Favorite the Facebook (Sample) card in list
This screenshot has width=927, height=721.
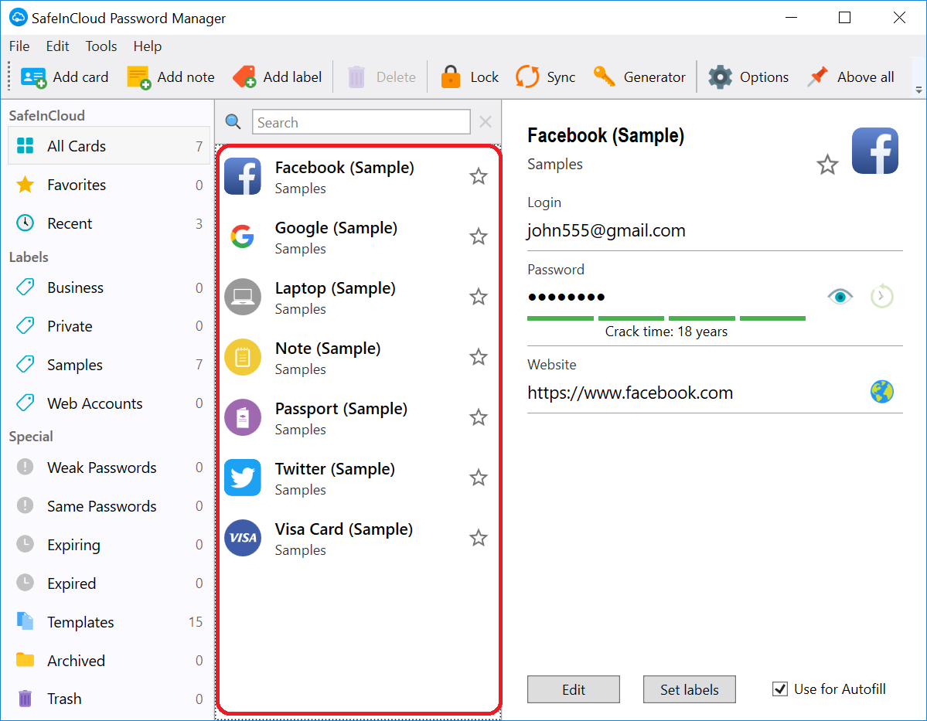pos(479,176)
